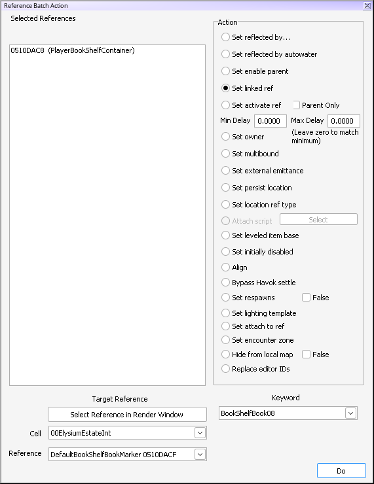Viewport: 374px width, 484px height.
Task: Select 'Replace editor IDs' radio button
Action: pos(225,369)
